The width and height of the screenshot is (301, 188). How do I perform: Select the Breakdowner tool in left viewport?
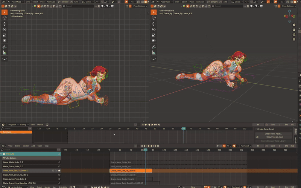(5, 59)
